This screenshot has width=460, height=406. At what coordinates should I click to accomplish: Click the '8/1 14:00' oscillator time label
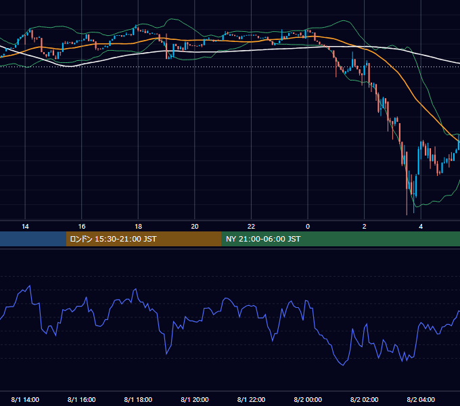coord(25,399)
